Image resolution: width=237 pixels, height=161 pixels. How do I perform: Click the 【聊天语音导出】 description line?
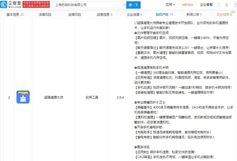click(182, 48)
